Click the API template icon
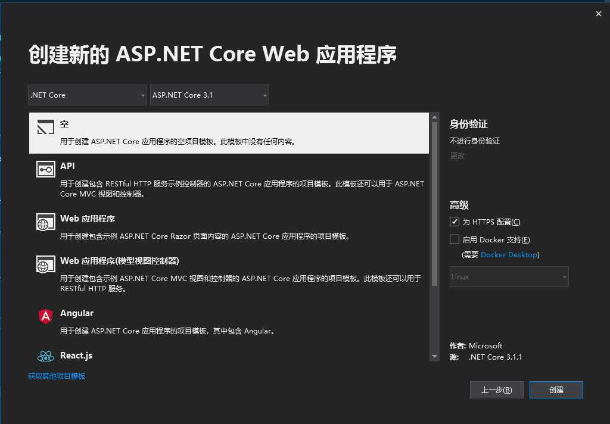Viewport: 610px width, 424px height. click(x=45, y=170)
